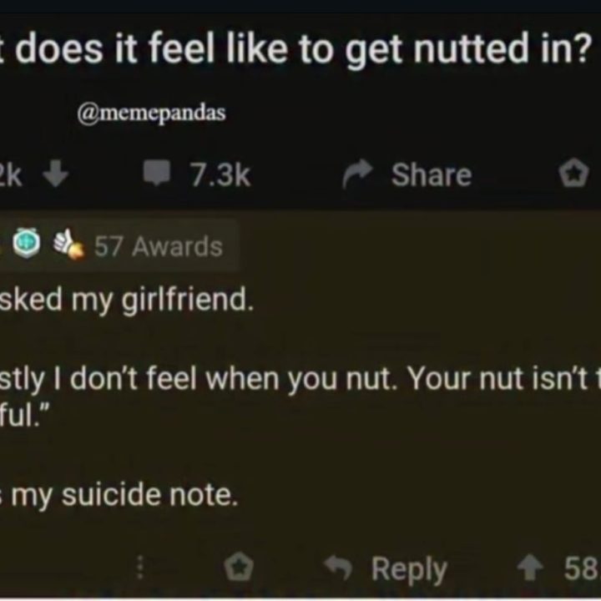Award the comment using the badge icon

tap(240, 568)
